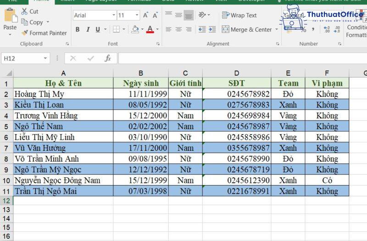Click Merge & Center
This screenshot has height=241, width=367.
(246, 29)
